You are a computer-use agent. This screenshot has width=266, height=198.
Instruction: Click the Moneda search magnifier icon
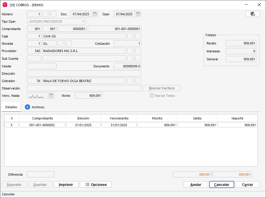click(64, 44)
